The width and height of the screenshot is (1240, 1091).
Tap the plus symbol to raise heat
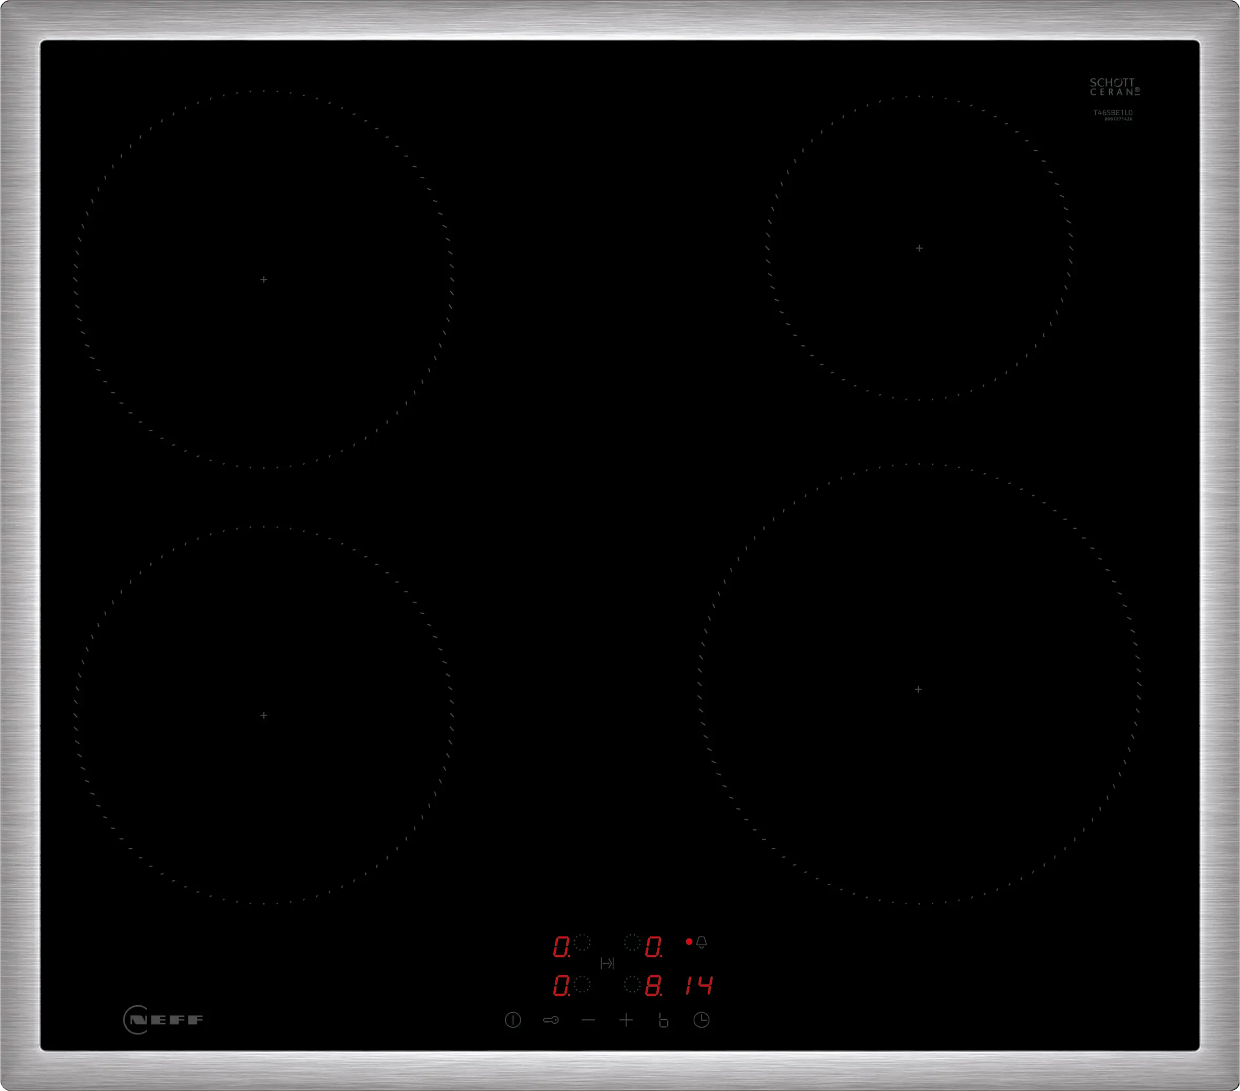pyautogui.click(x=626, y=1020)
